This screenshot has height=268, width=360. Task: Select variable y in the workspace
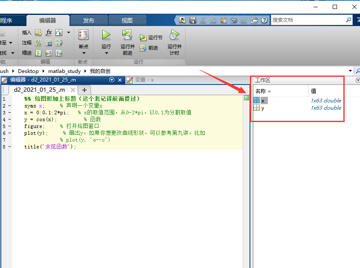point(263,108)
